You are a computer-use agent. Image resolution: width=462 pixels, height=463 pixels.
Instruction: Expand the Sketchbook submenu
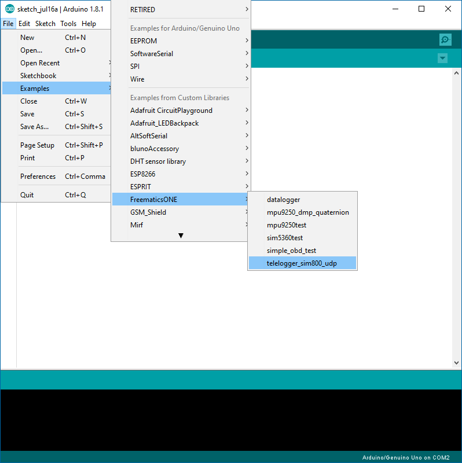pos(56,76)
